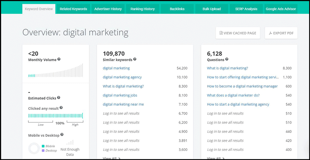The width and height of the screenshot is (310, 160).
Task: Expand View All under Similar keywords
Action: point(111,158)
